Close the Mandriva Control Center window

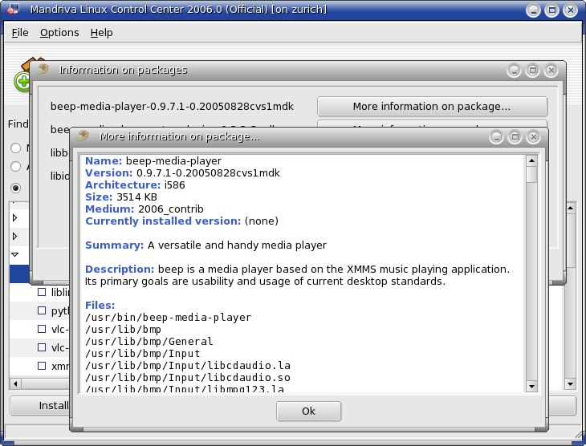coord(571,10)
